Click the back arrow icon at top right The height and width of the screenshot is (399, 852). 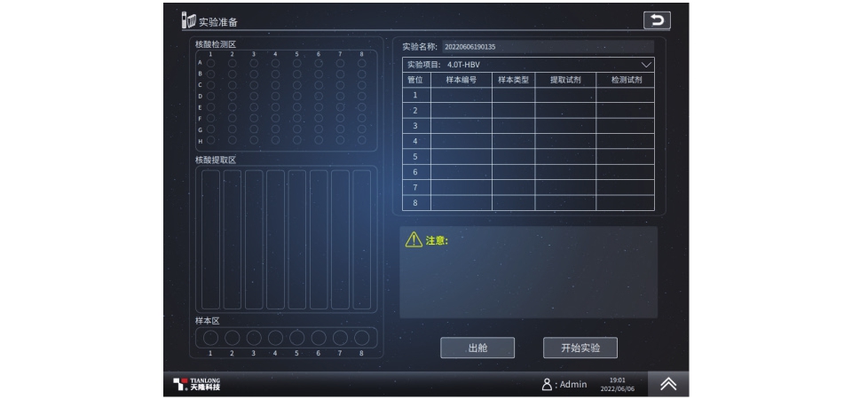656,20
